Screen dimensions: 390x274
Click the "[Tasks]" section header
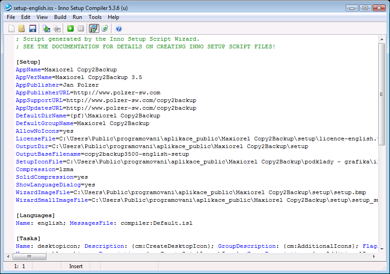coord(28,238)
